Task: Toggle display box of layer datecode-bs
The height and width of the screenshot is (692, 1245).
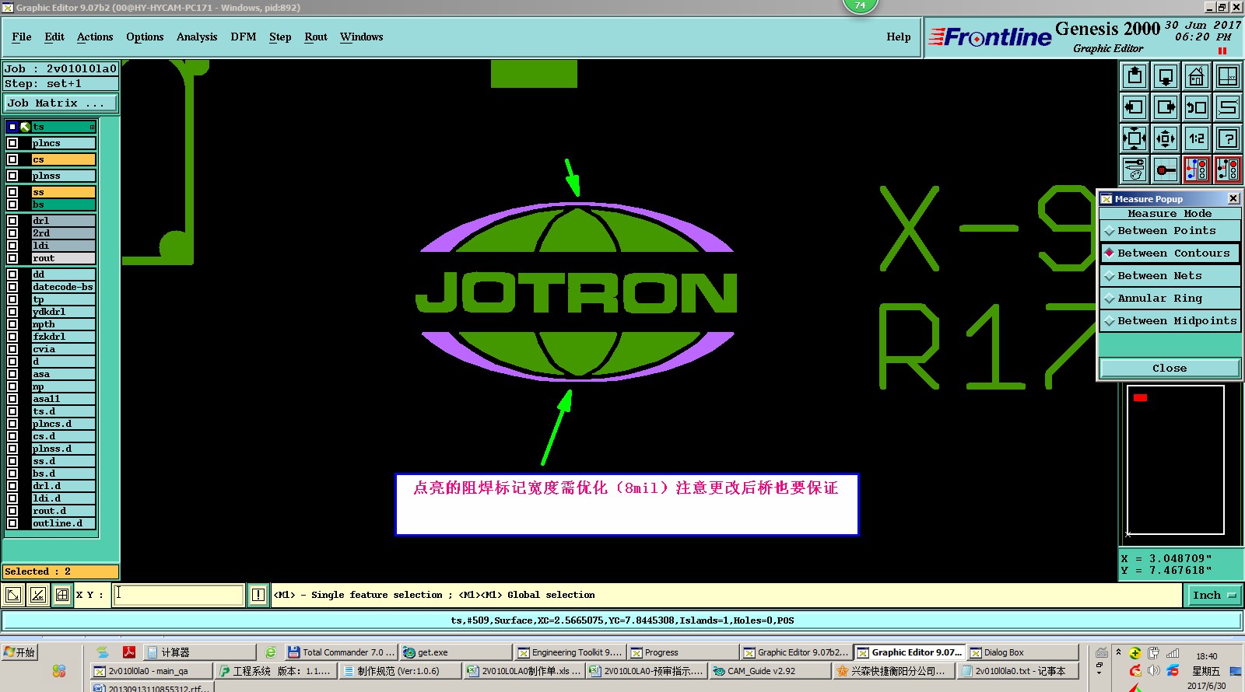Action: click(x=12, y=287)
